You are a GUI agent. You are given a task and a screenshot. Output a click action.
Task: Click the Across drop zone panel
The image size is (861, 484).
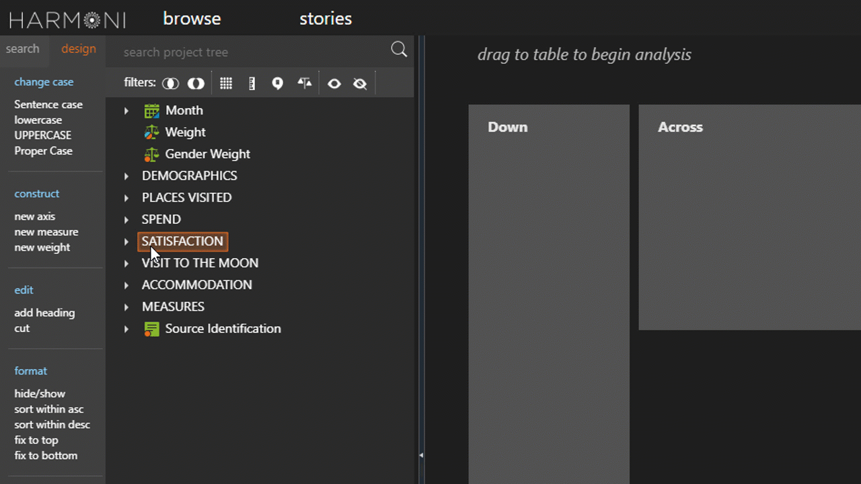749,217
